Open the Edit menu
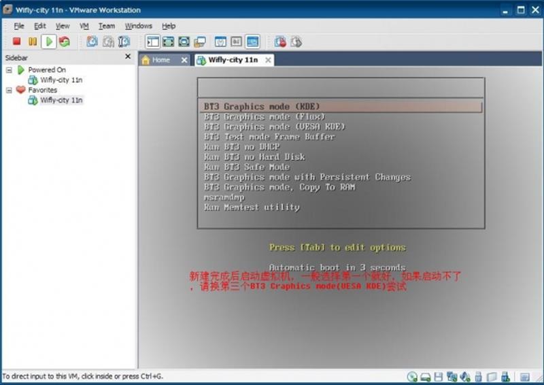This screenshot has width=544, height=385. (x=40, y=26)
